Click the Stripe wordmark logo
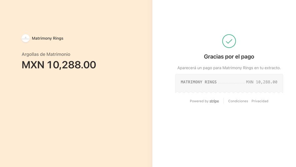The height and width of the screenshot is (167, 296). [214, 101]
